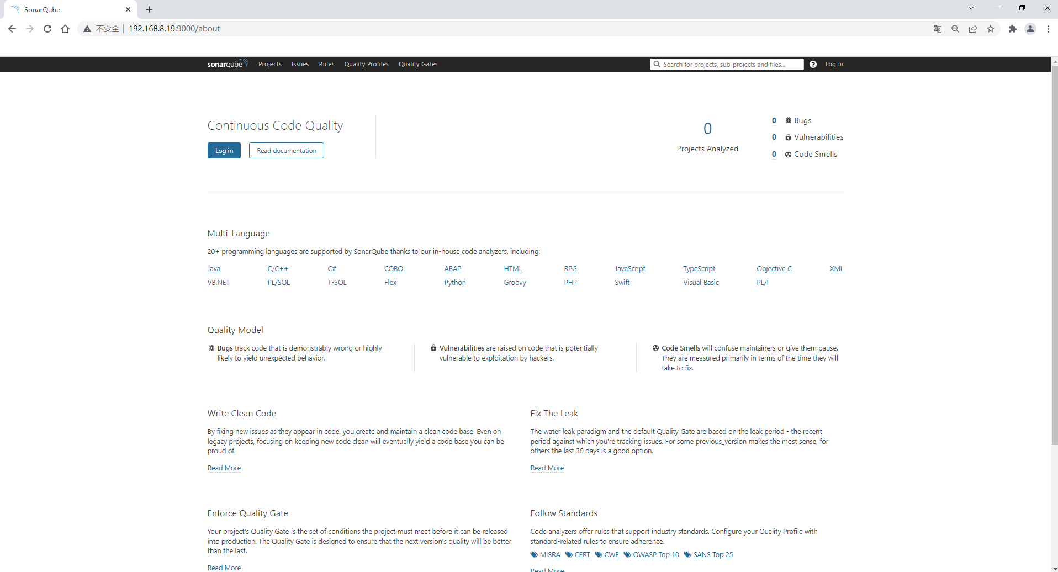Open the PHP language link
The height and width of the screenshot is (572, 1058).
570,283
